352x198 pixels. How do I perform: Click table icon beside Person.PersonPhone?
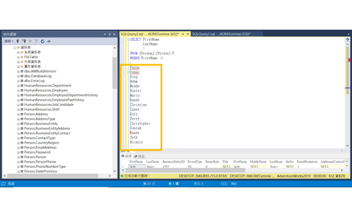22,162
